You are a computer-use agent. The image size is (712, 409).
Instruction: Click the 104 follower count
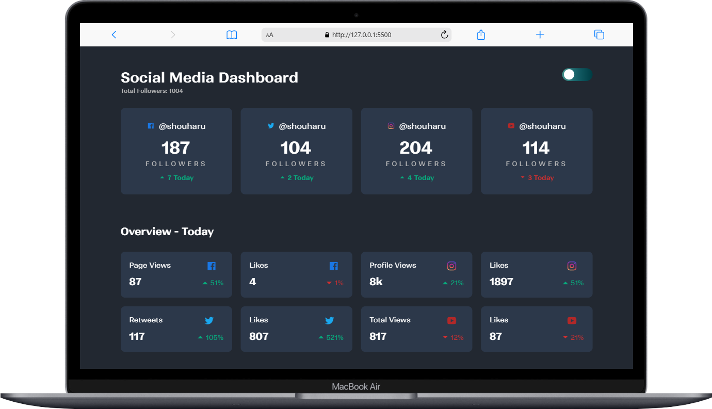coord(296,148)
